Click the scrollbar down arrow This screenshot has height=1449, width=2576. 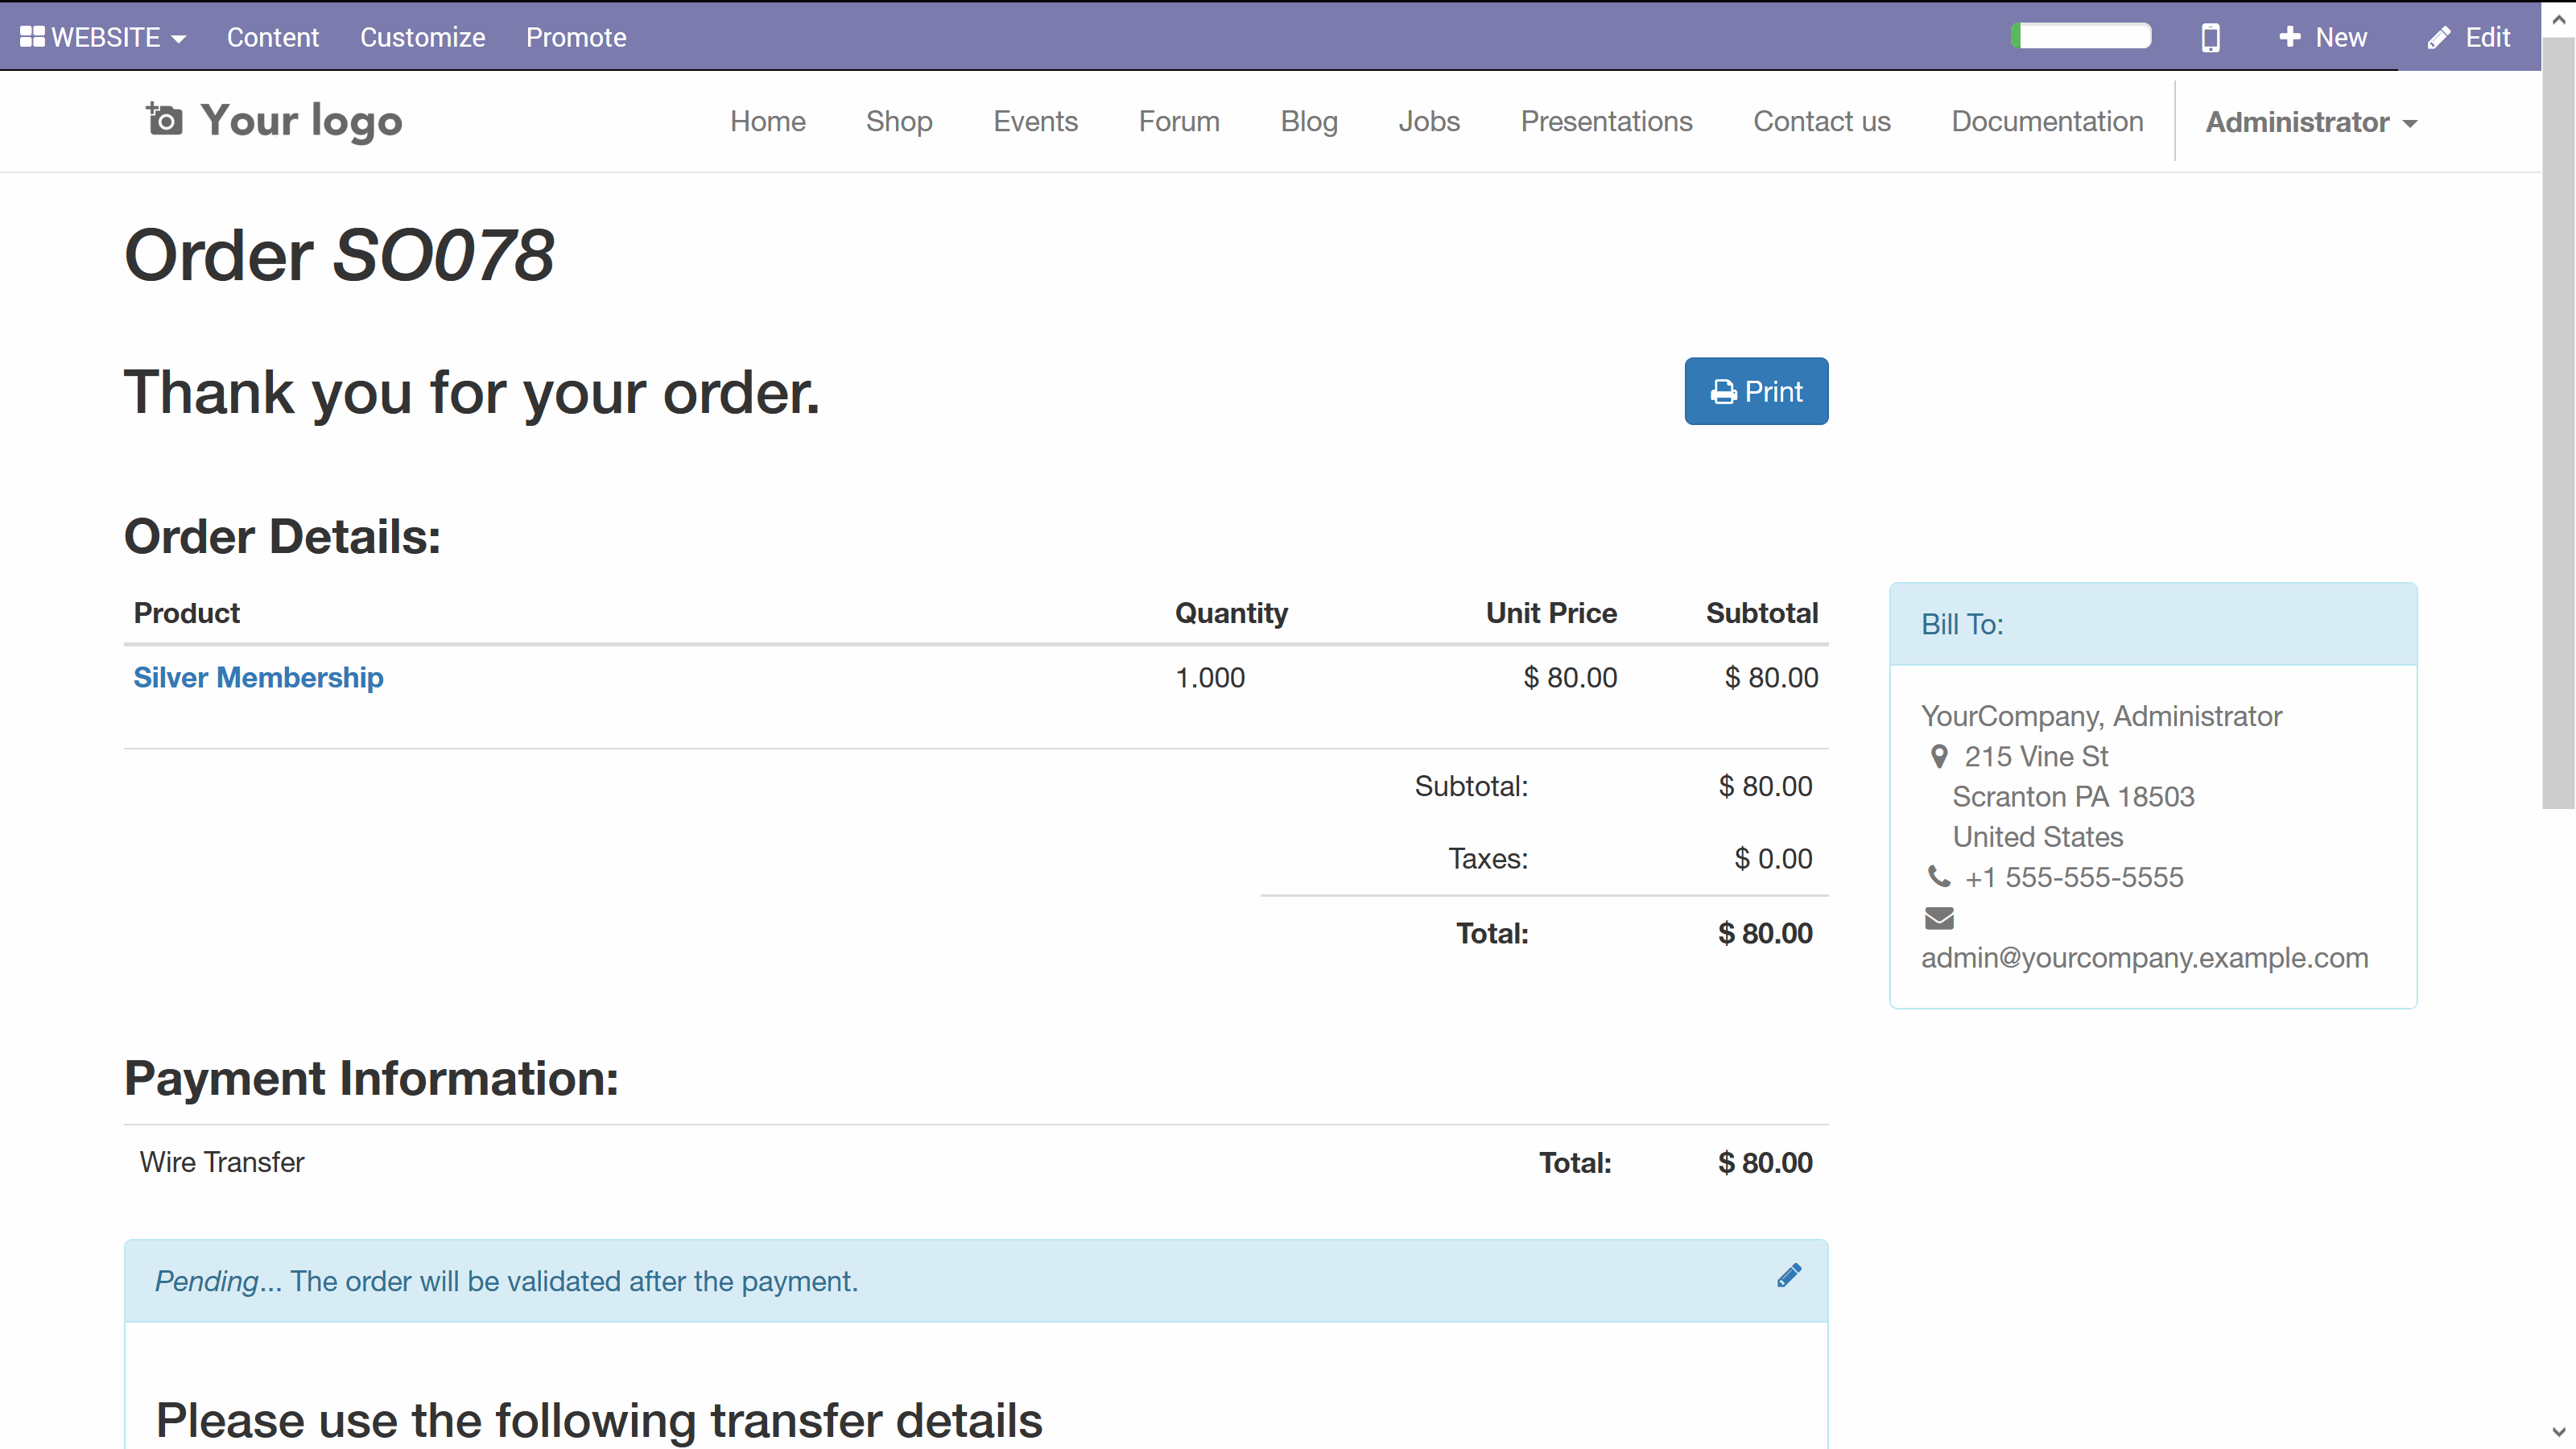(x=2558, y=1433)
